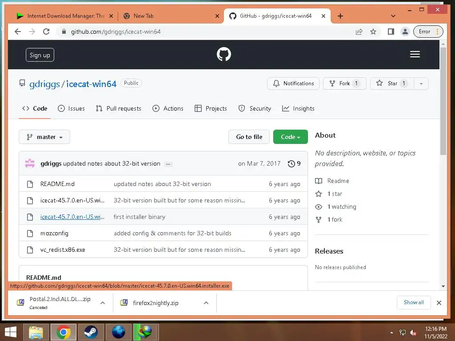
Task: Click the muted volume tray icon
Action: [x=413, y=333]
